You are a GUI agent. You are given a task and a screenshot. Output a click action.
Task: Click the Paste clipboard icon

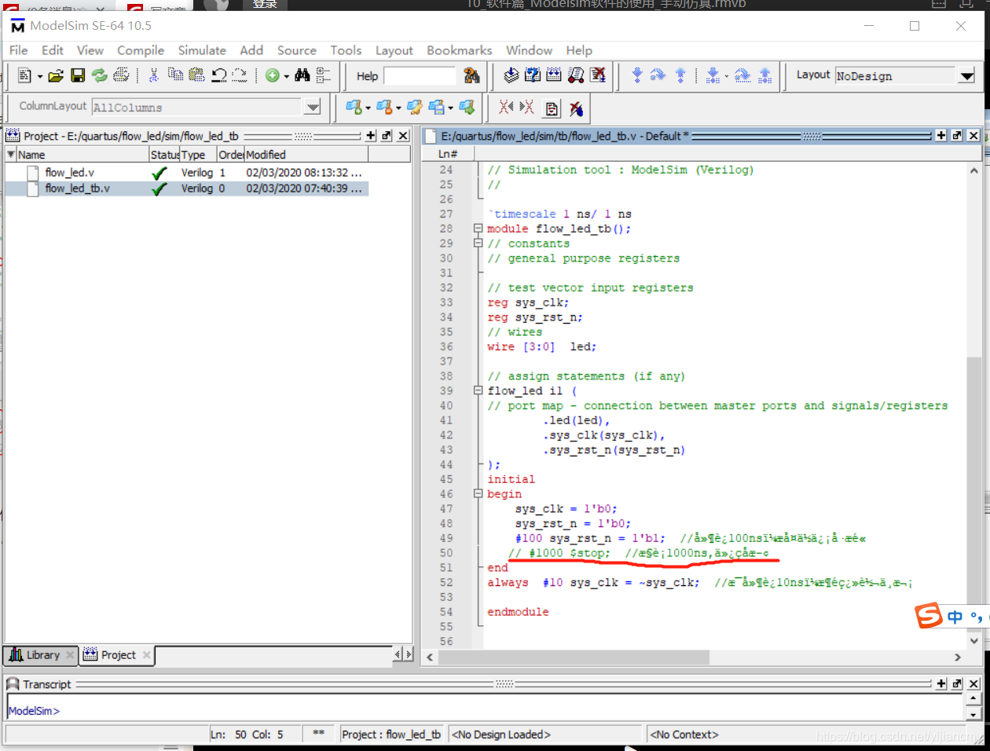click(x=196, y=75)
